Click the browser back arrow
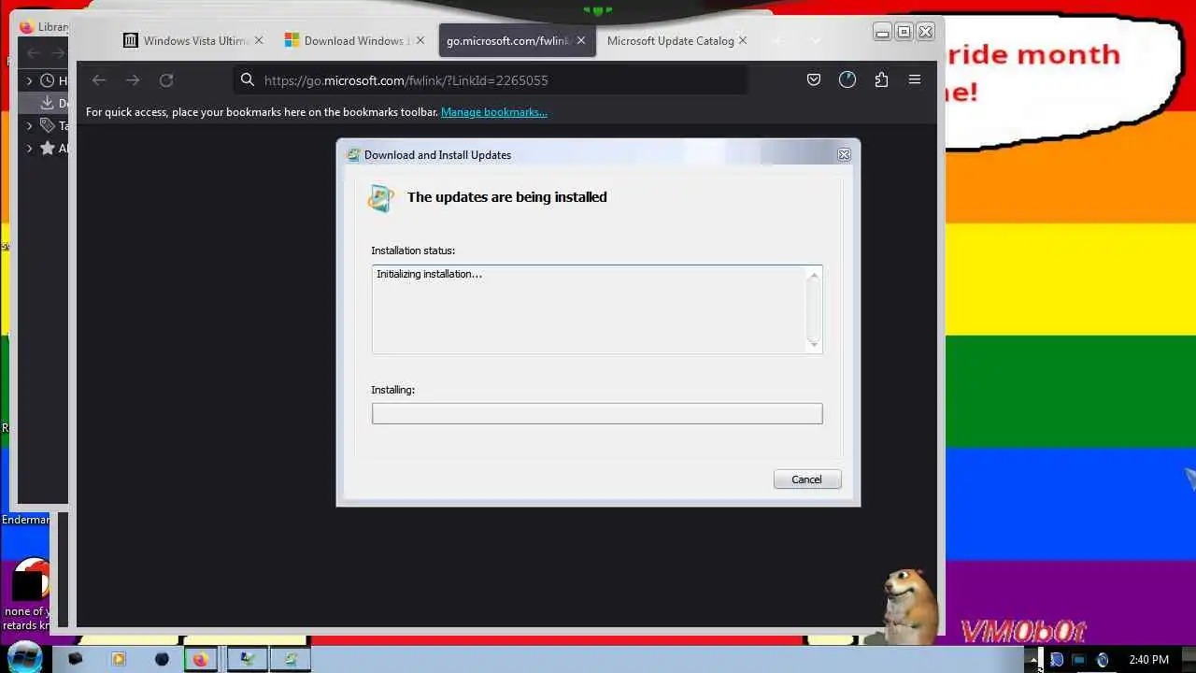Viewport: 1196px width, 673px height. point(99,80)
